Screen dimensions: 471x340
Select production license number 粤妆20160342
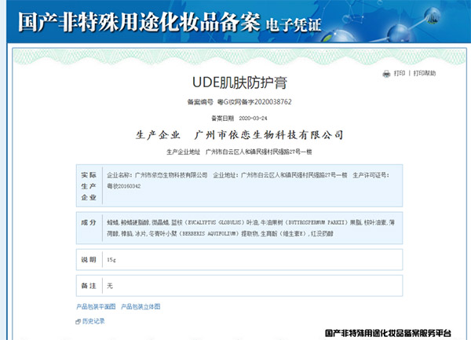coord(124,186)
